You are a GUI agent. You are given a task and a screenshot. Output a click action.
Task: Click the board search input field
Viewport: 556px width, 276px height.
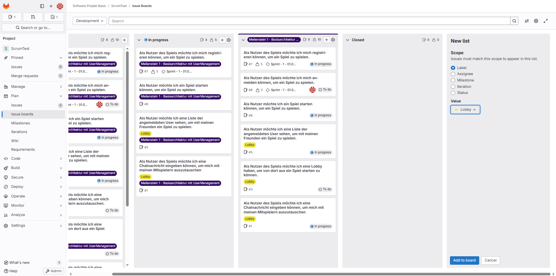coord(309,21)
